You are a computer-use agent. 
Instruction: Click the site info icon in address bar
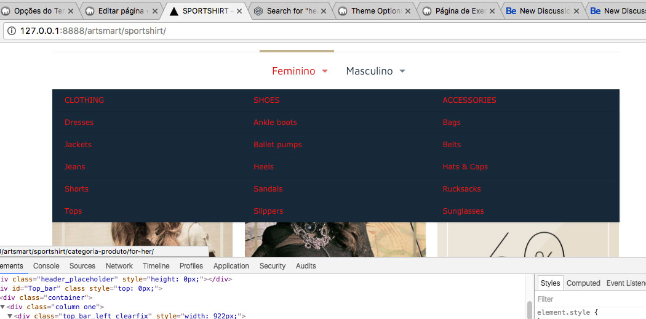tap(11, 31)
